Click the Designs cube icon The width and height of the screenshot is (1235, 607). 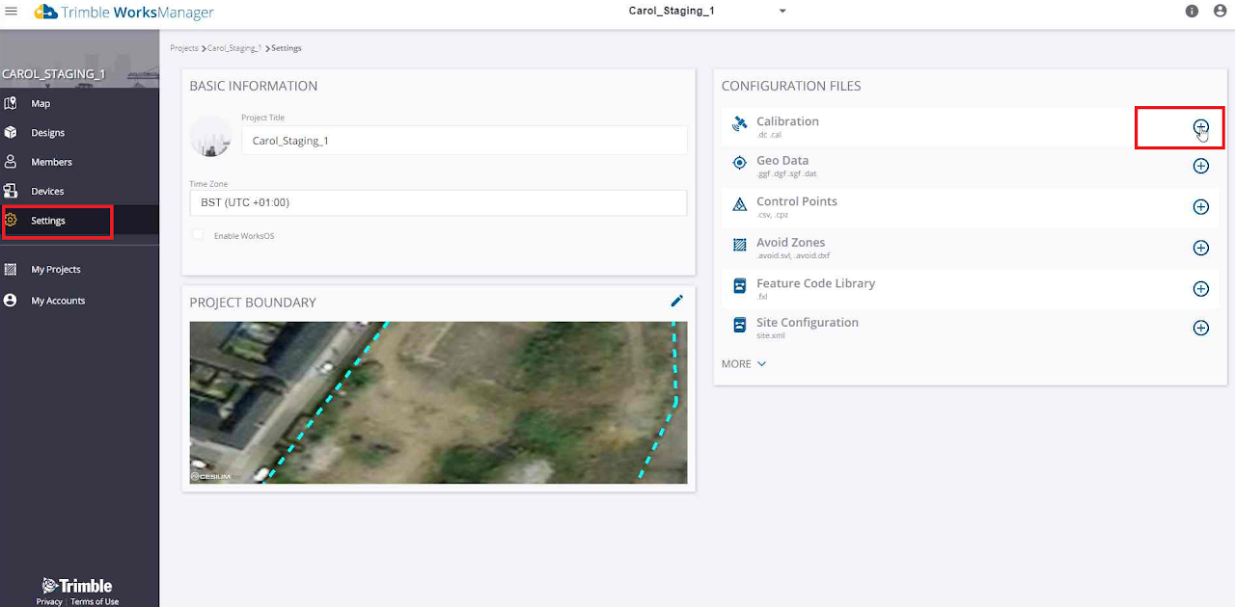click(x=11, y=133)
